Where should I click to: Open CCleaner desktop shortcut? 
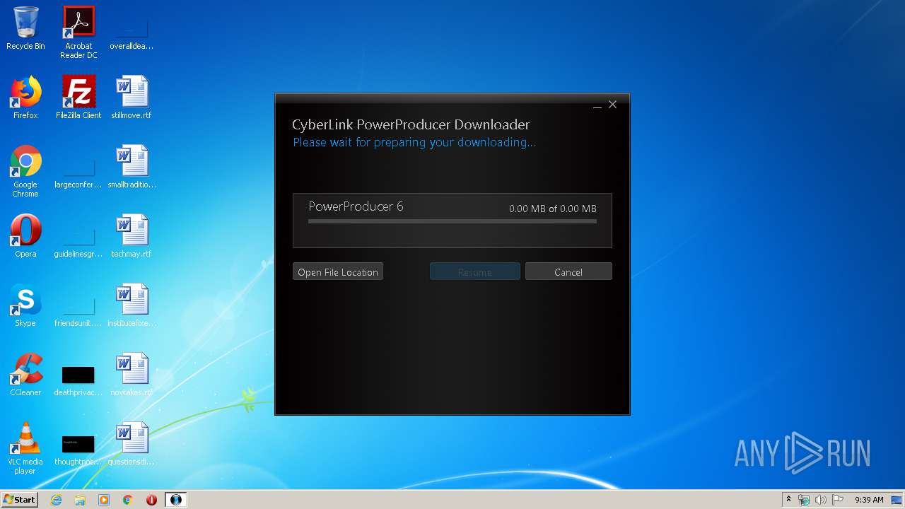25,375
